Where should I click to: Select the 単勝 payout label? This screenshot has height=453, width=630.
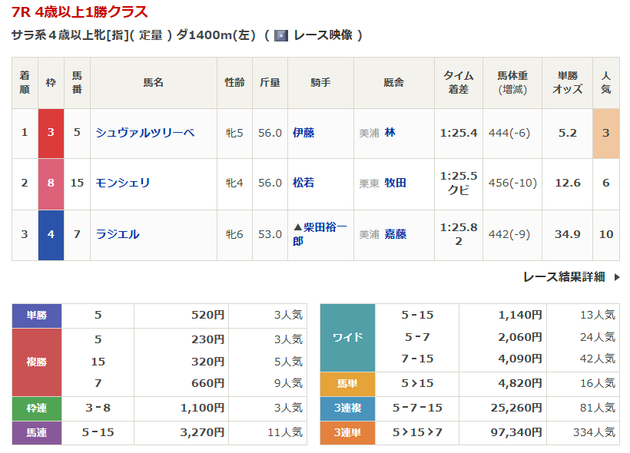click(x=37, y=315)
